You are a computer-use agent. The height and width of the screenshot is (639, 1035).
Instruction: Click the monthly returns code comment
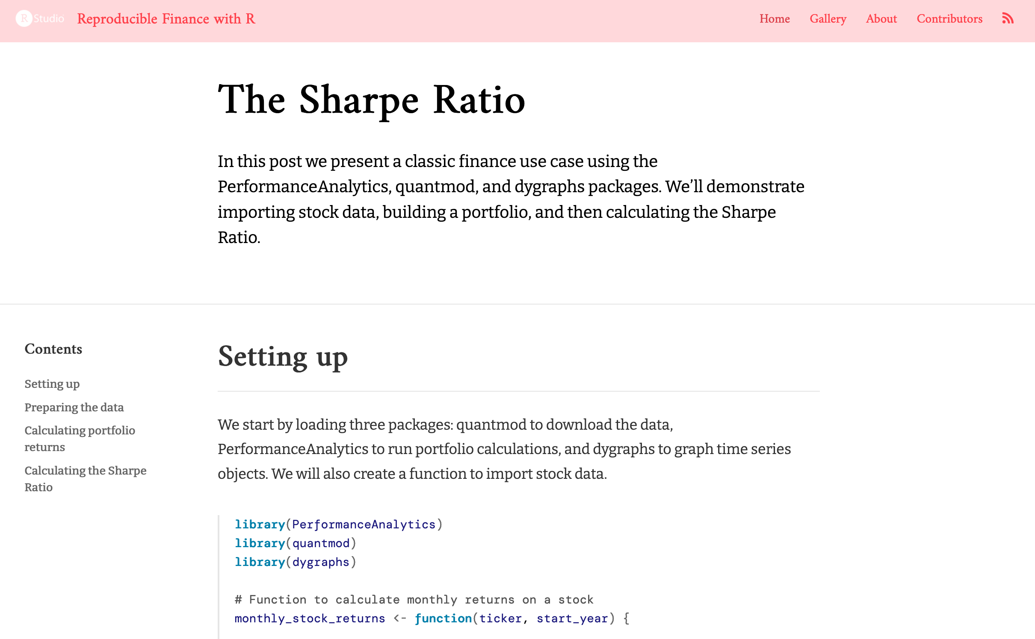(414, 600)
